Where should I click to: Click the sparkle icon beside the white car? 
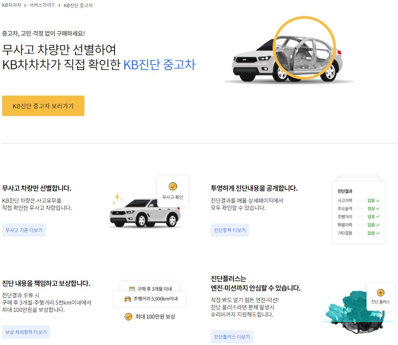coord(117,198)
